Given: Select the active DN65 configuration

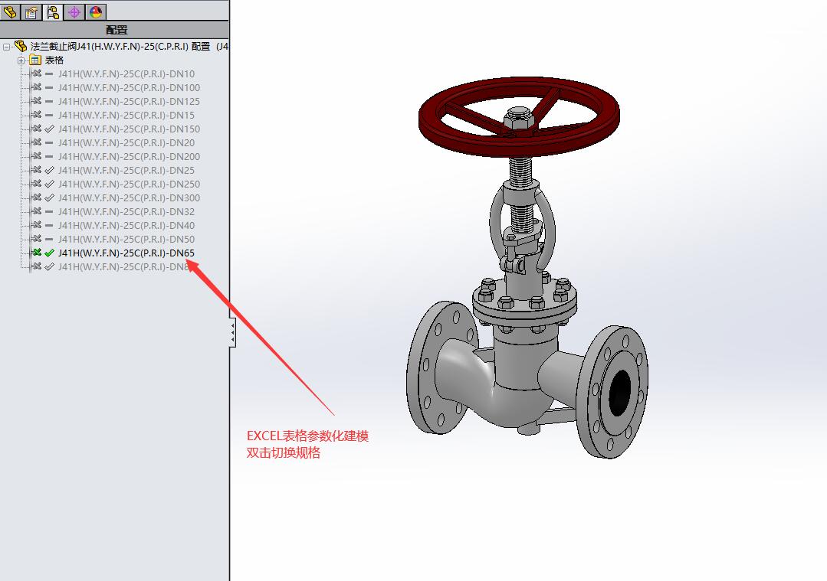Looking at the screenshot, I should (x=126, y=253).
